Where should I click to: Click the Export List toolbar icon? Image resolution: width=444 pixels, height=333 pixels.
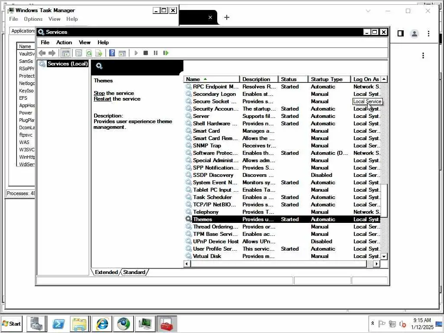pyautogui.click(x=99, y=53)
